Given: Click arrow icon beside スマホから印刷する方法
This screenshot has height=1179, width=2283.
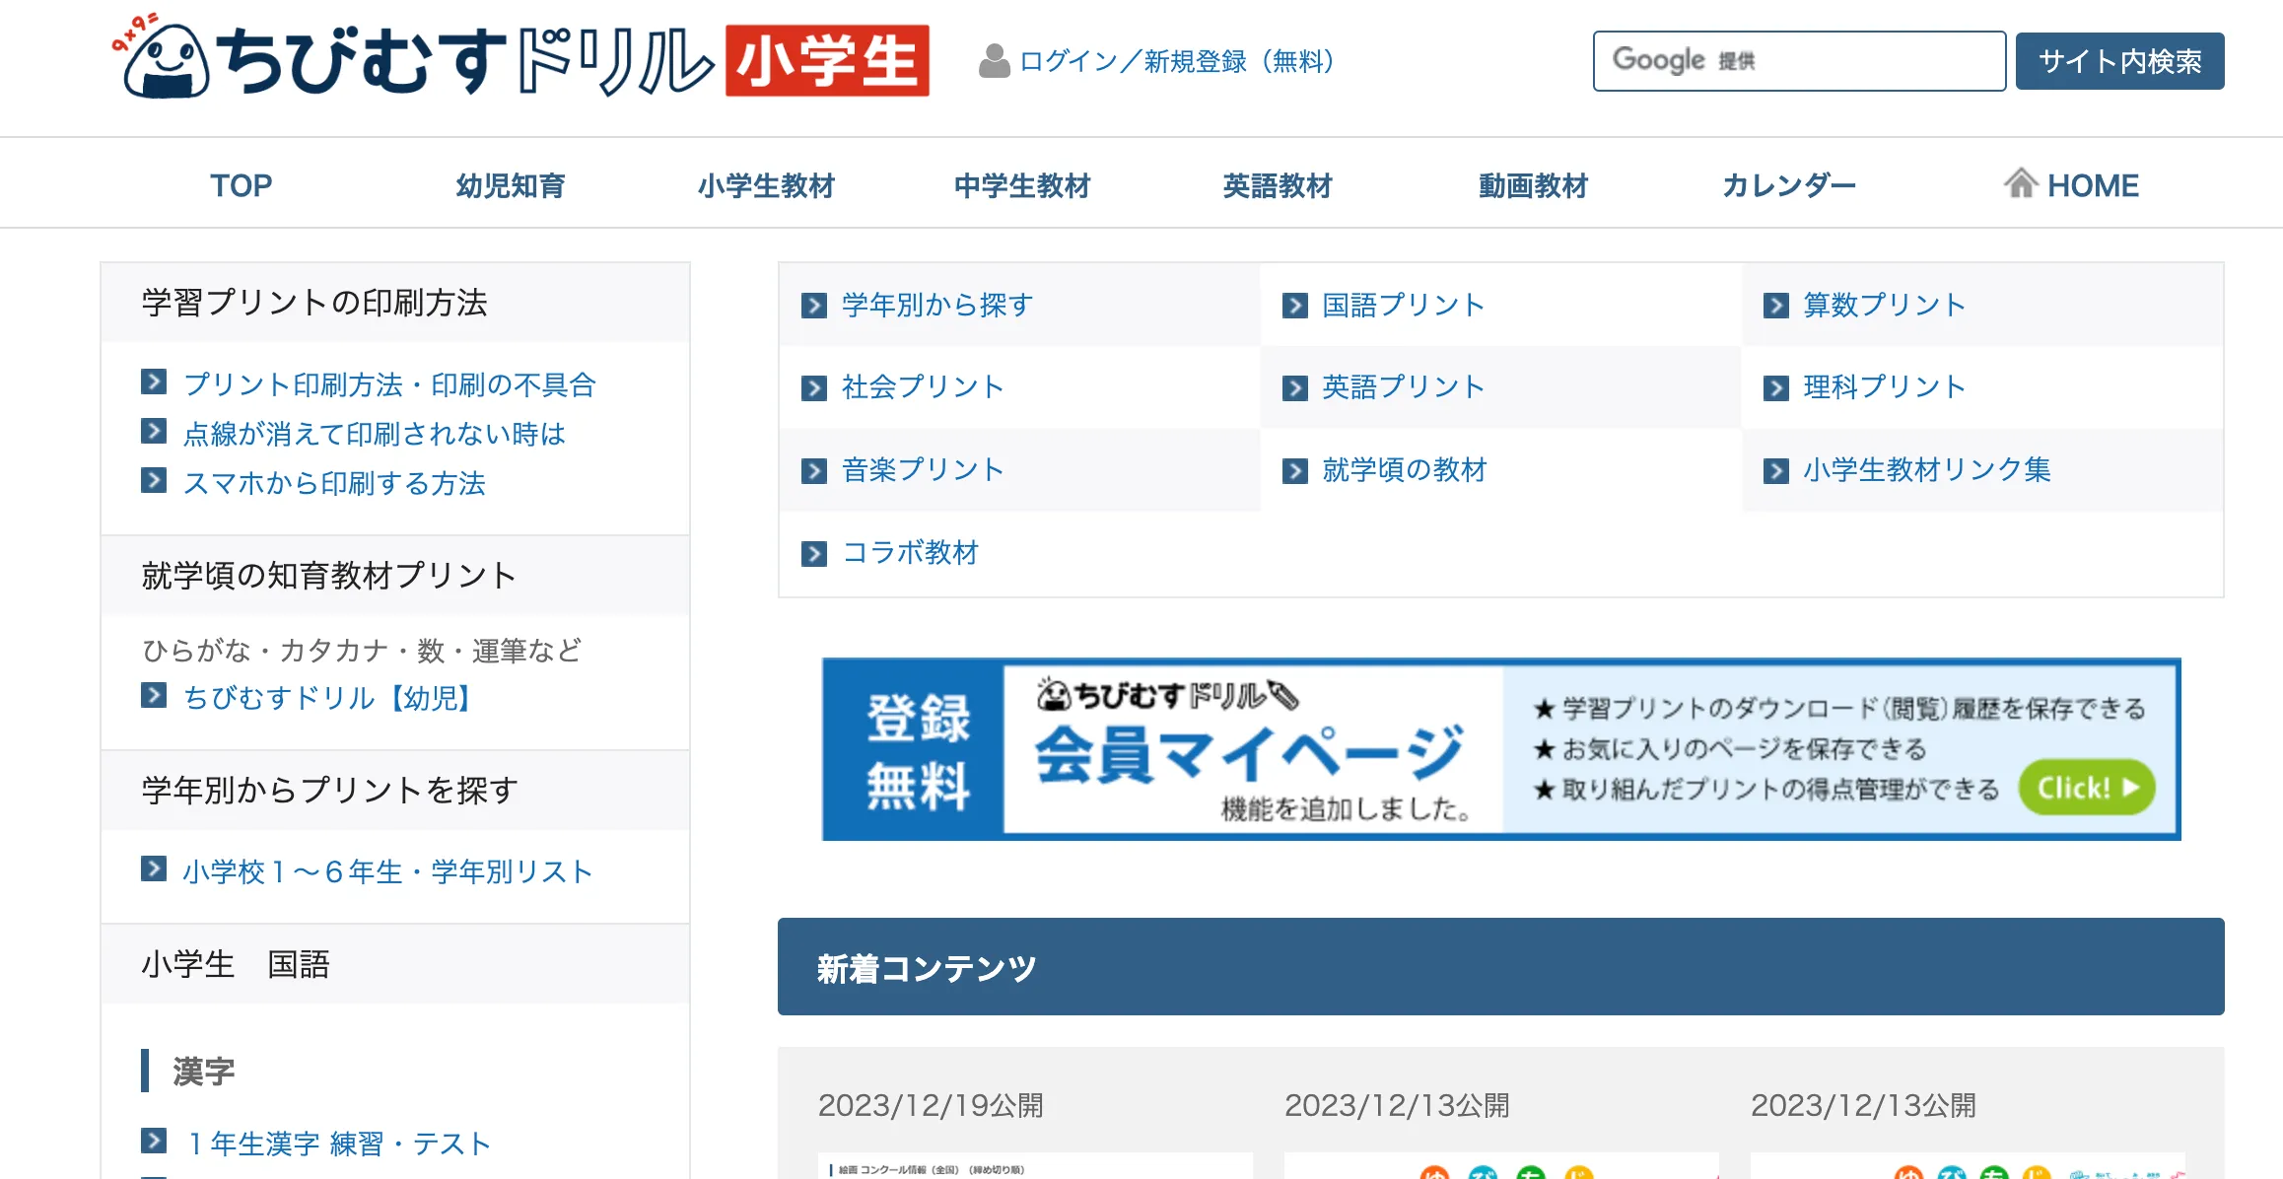Looking at the screenshot, I should pyautogui.click(x=154, y=480).
